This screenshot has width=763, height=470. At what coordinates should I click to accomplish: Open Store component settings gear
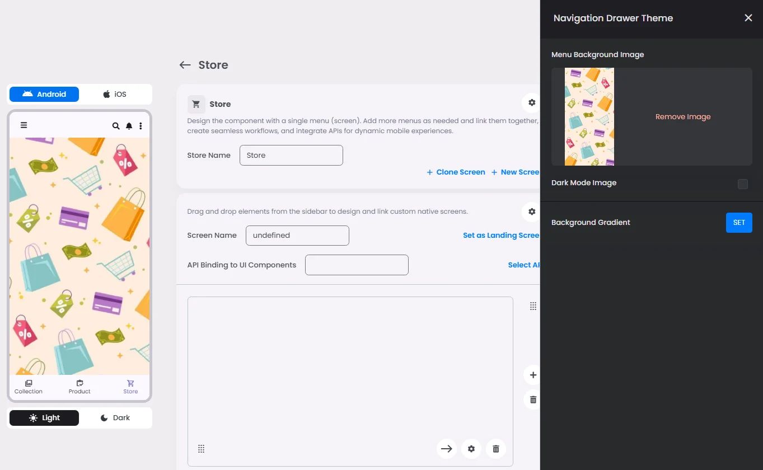pyautogui.click(x=532, y=103)
